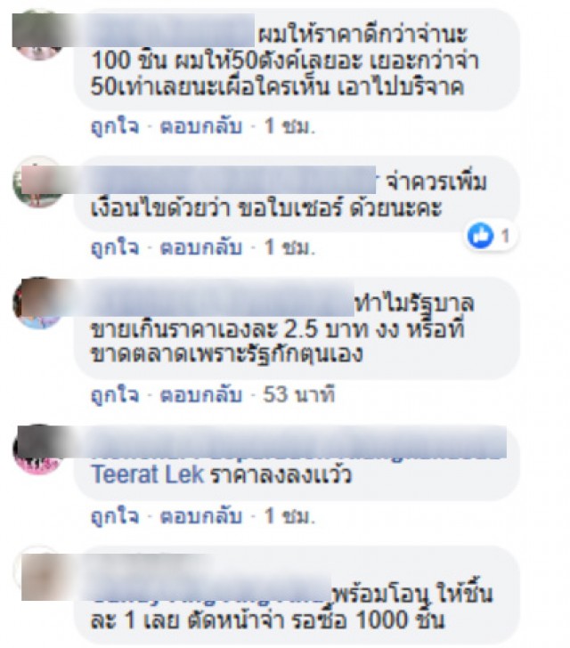Screen dimensions: 570x648
Task: Click the 53 นาที comment timestamp
Action: point(298,395)
